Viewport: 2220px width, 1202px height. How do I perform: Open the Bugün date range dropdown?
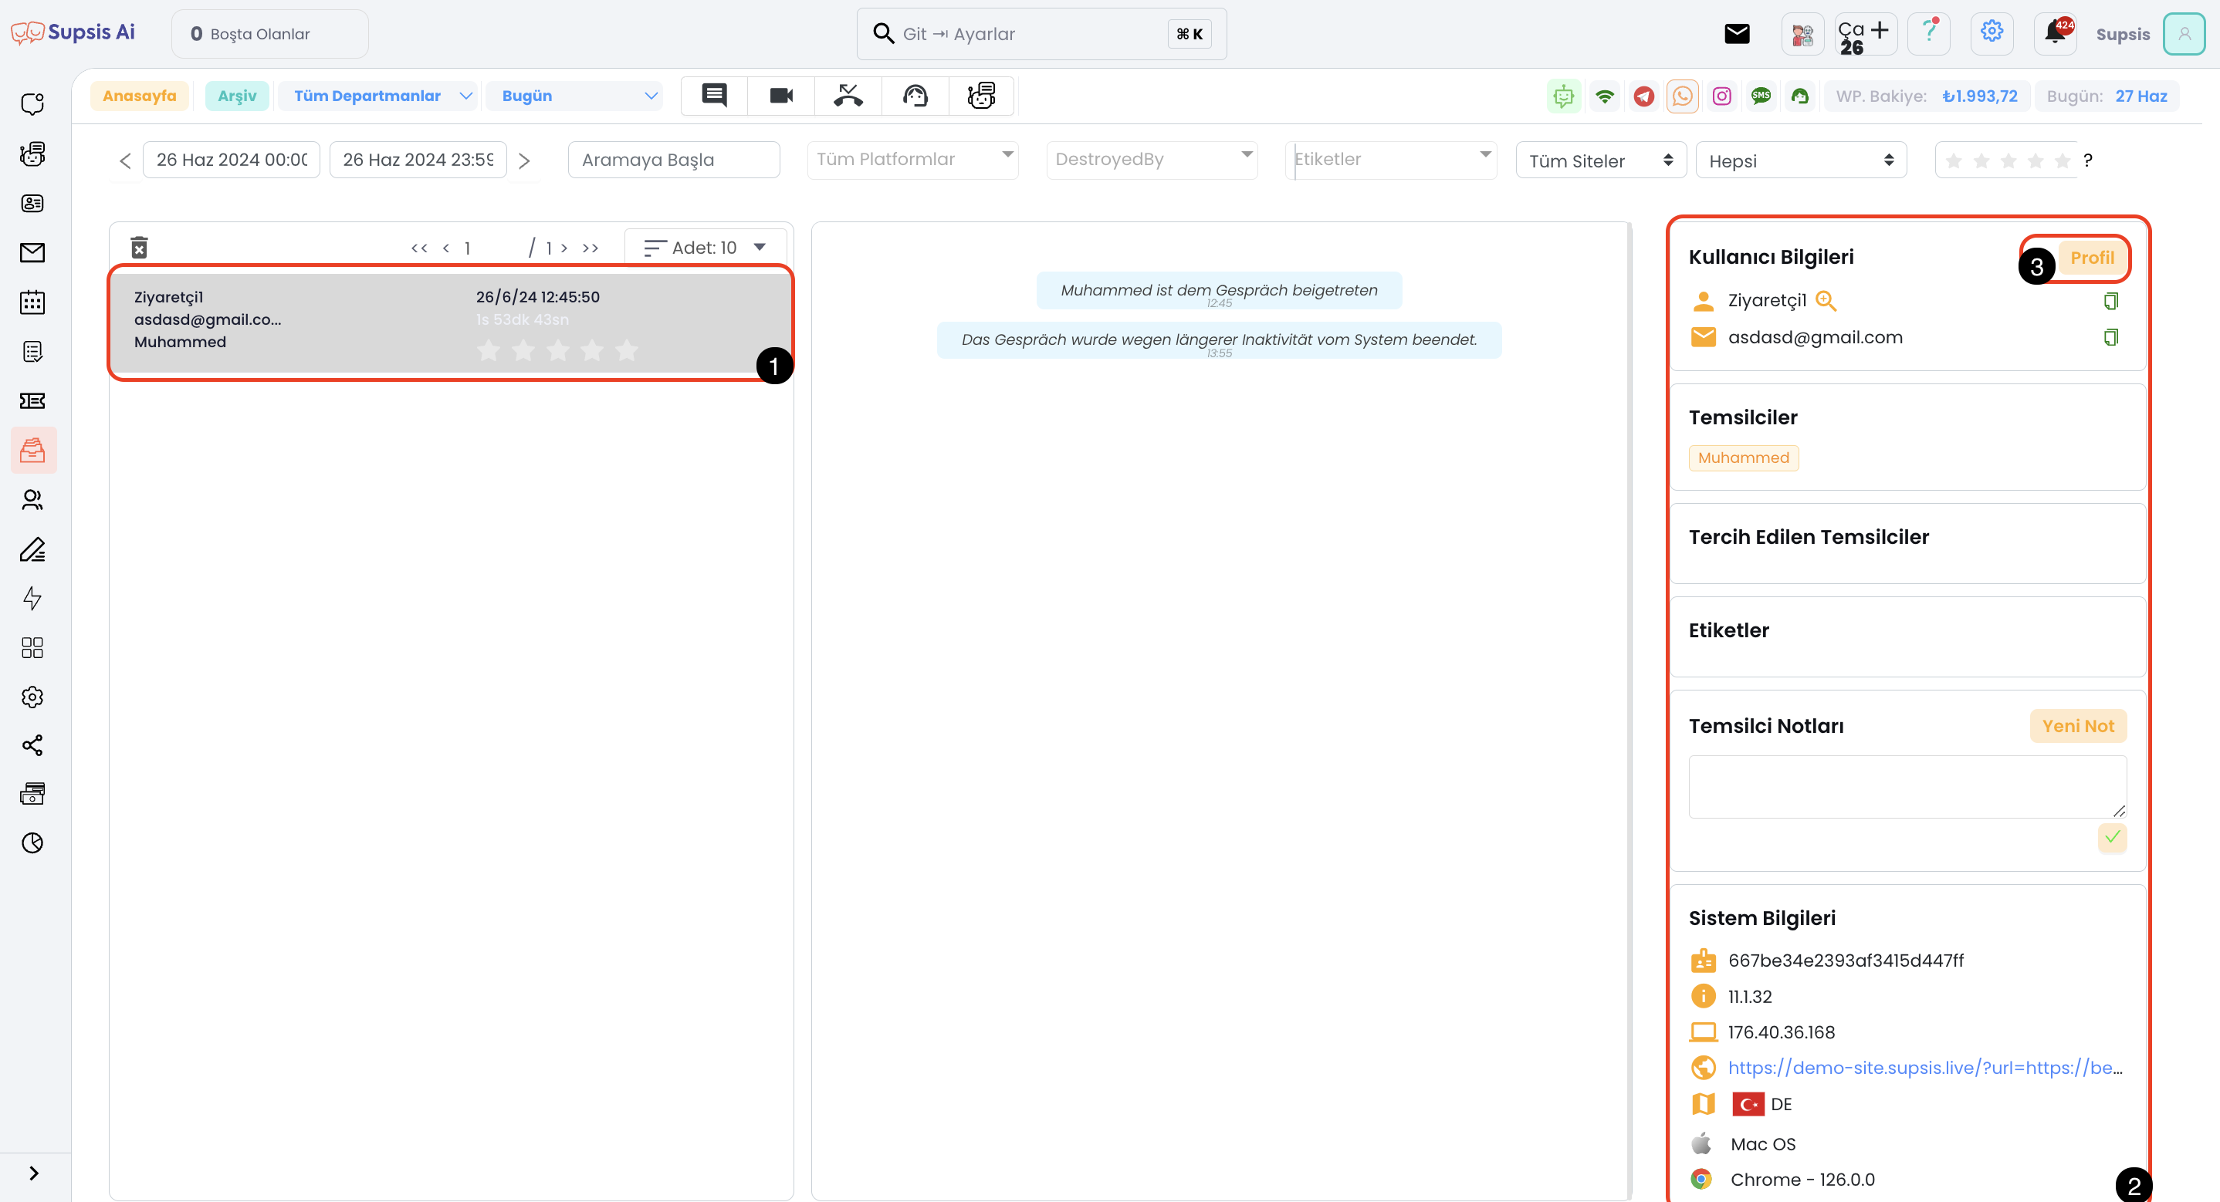click(576, 96)
